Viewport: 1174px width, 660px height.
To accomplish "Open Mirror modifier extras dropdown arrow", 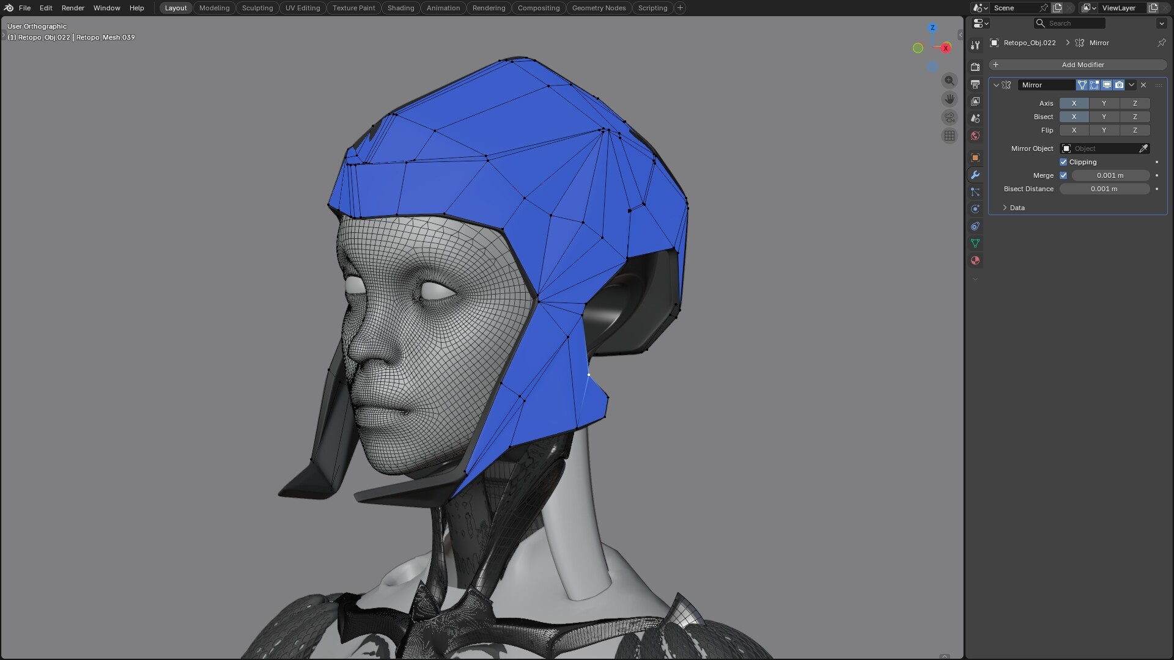I will tap(1131, 85).
